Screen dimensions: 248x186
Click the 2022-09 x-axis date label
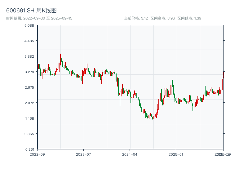tap(37, 154)
